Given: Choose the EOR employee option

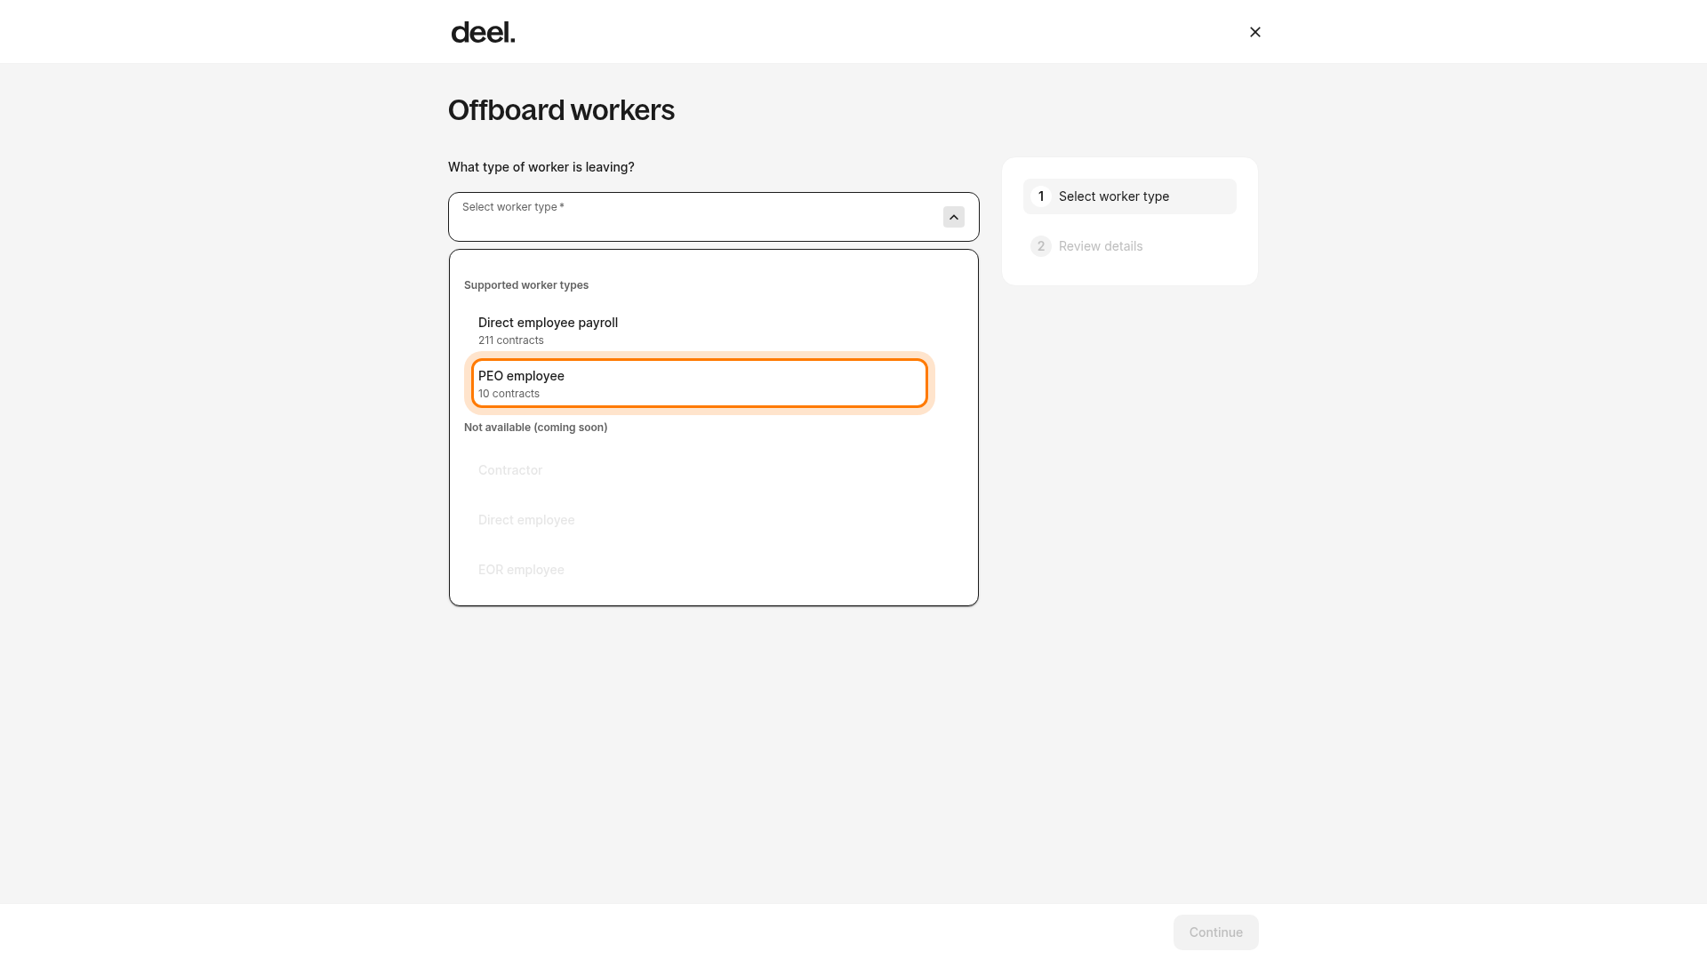Looking at the screenshot, I should click(699, 570).
